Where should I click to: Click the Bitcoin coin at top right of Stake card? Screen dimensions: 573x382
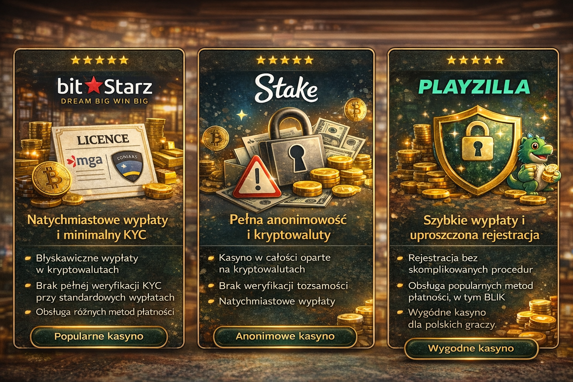(x=355, y=110)
